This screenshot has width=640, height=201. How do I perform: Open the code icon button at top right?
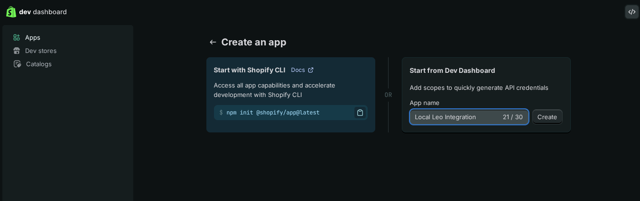pos(632,12)
